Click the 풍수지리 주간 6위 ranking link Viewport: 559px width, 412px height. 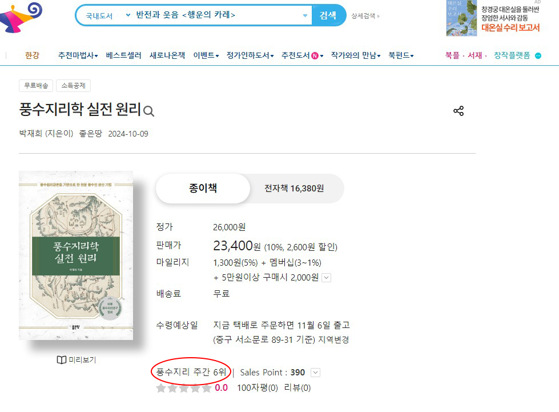point(191,372)
